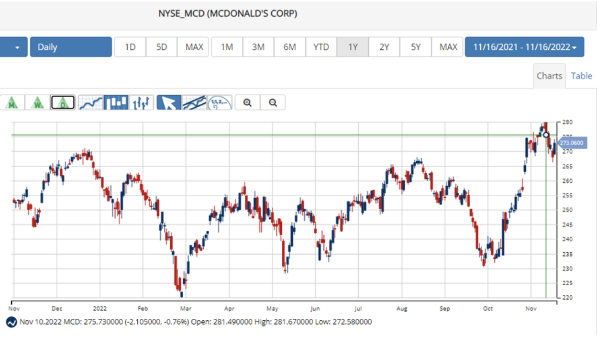The image size is (597, 337).
Task: Click the 2022 label on the time axis
Action: tap(100, 309)
